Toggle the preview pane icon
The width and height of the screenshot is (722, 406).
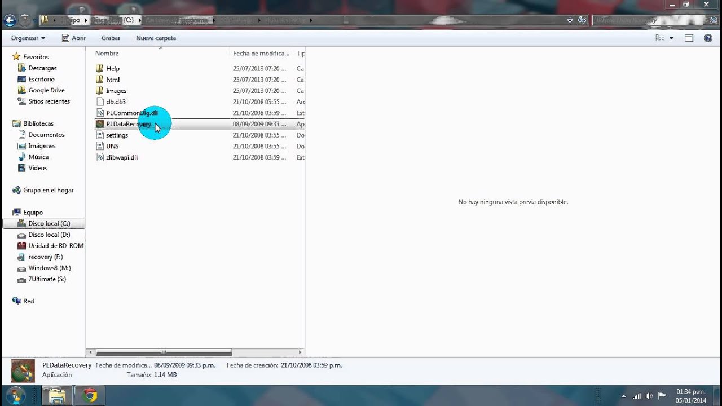coord(689,38)
